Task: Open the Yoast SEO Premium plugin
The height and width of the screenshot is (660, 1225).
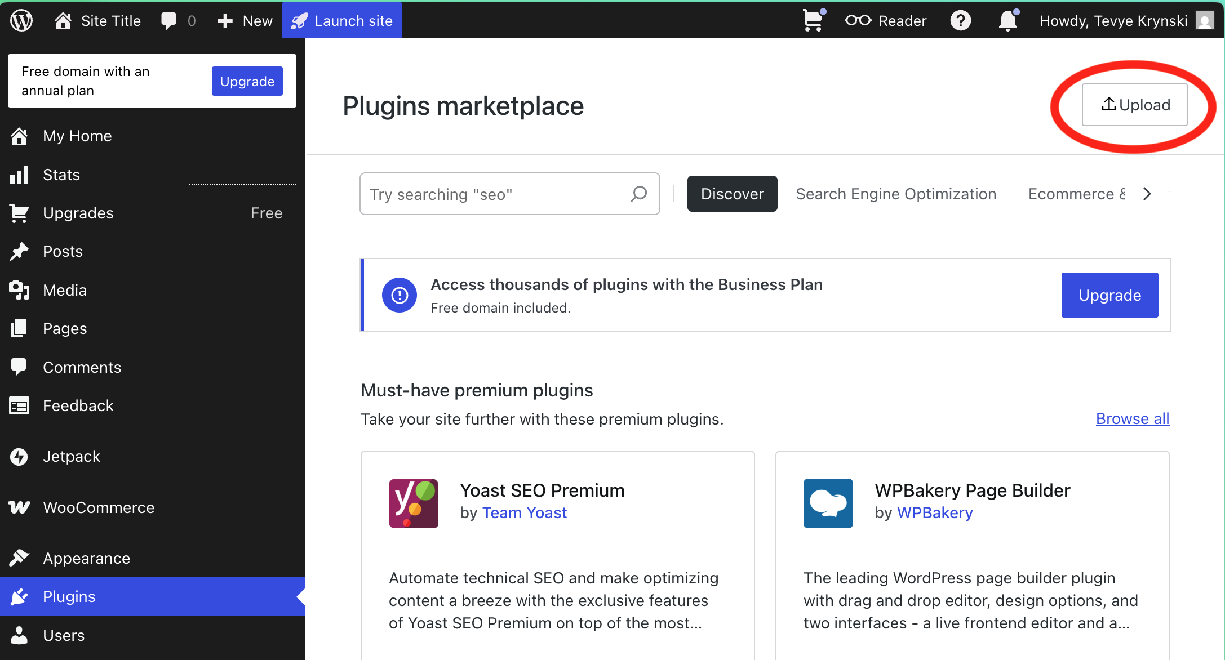Action: point(542,490)
